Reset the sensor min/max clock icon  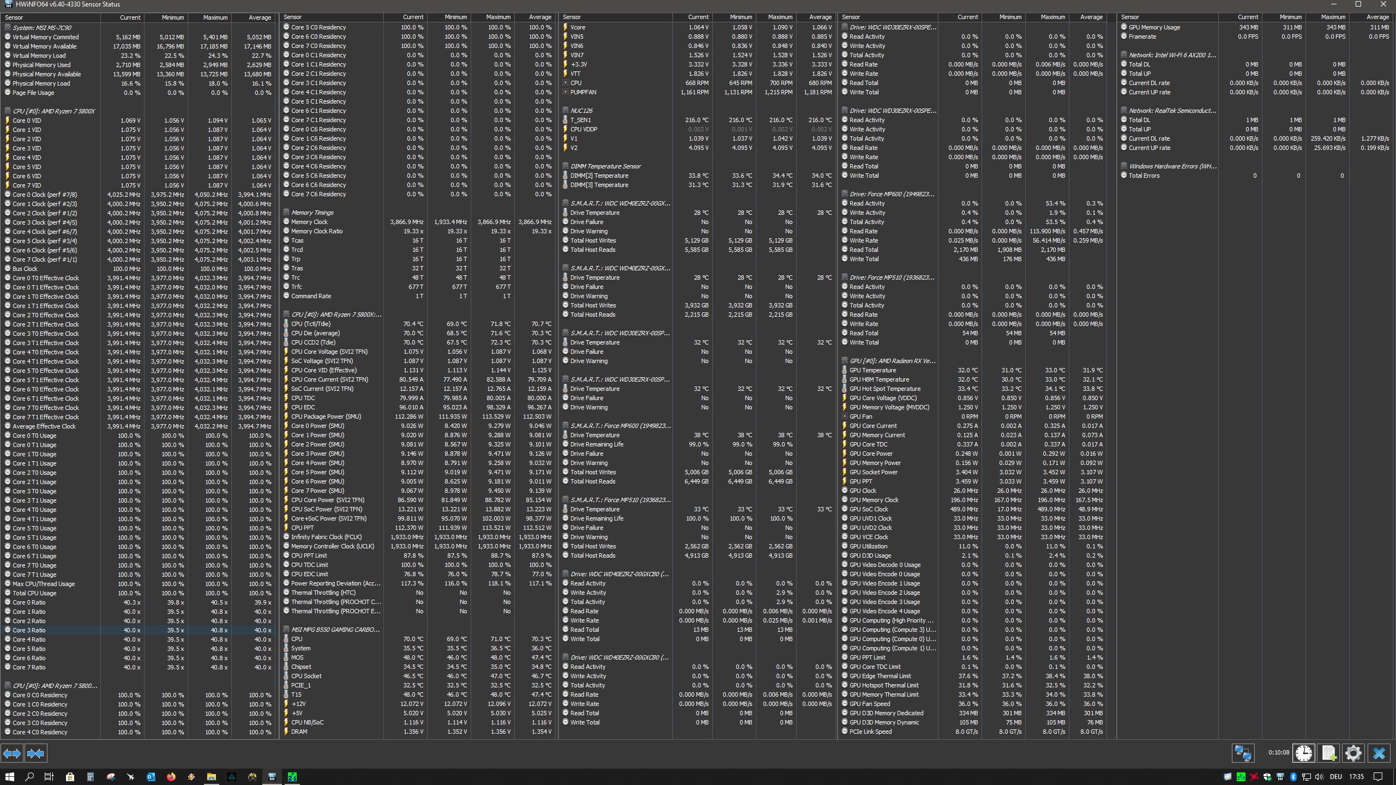(x=1304, y=753)
